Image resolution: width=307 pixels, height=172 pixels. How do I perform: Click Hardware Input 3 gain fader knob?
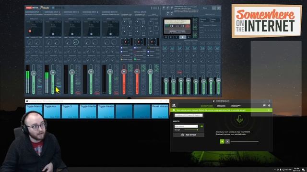coord(72,72)
